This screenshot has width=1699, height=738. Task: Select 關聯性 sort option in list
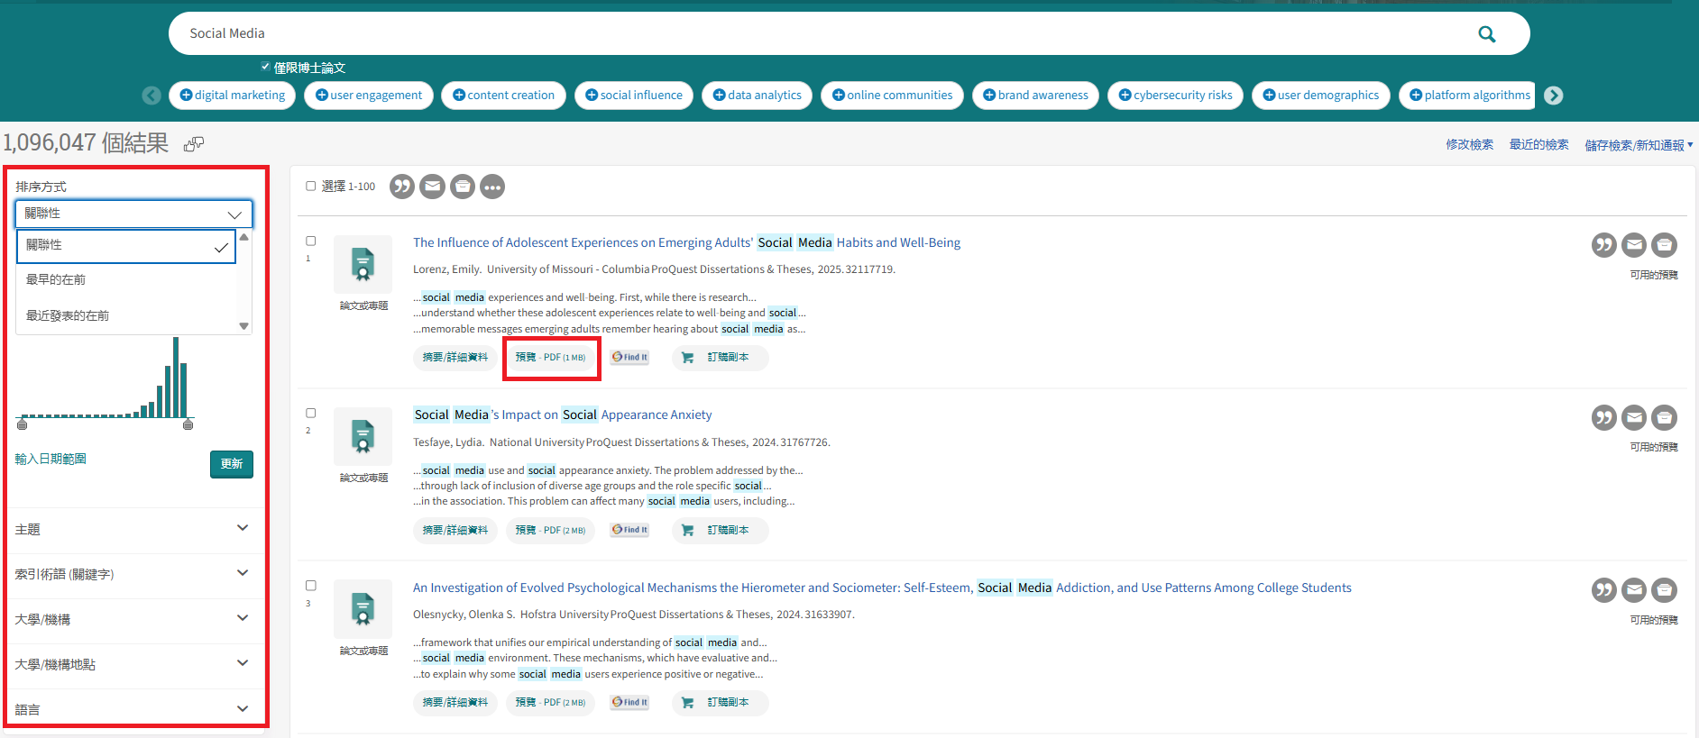126,246
